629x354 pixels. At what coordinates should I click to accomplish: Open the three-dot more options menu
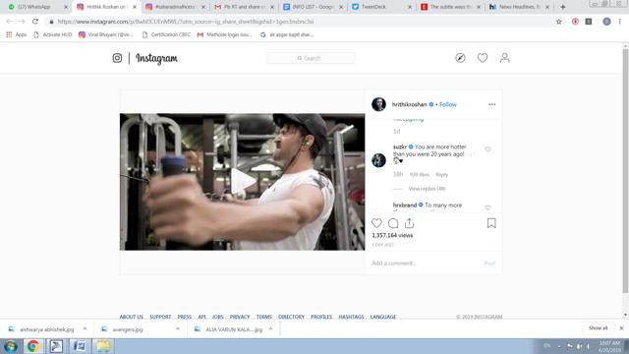tap(491, 104)
